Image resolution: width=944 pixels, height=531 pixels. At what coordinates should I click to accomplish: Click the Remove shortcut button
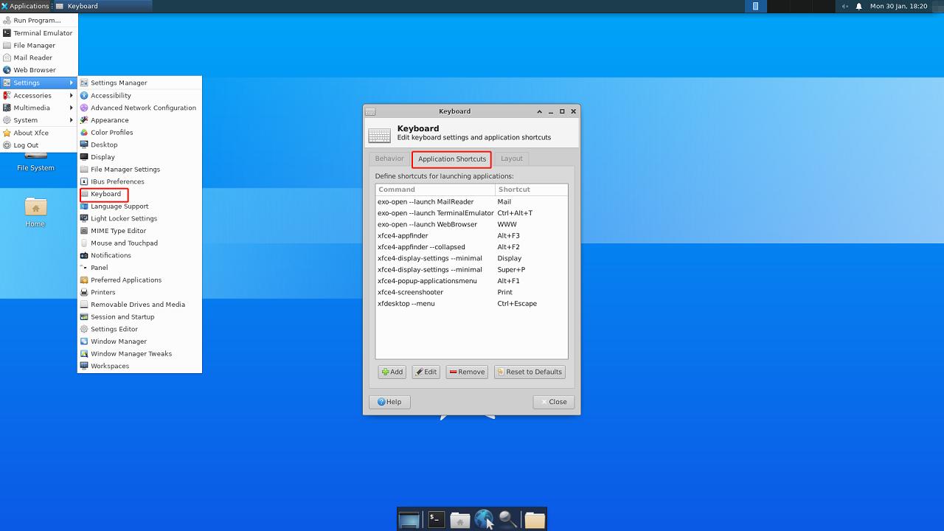467,372
